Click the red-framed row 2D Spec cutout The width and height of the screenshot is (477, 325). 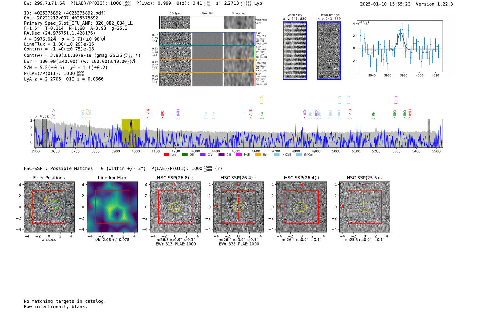175,79
